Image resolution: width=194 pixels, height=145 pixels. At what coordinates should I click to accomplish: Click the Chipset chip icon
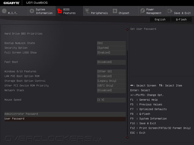tap(115, 11)
